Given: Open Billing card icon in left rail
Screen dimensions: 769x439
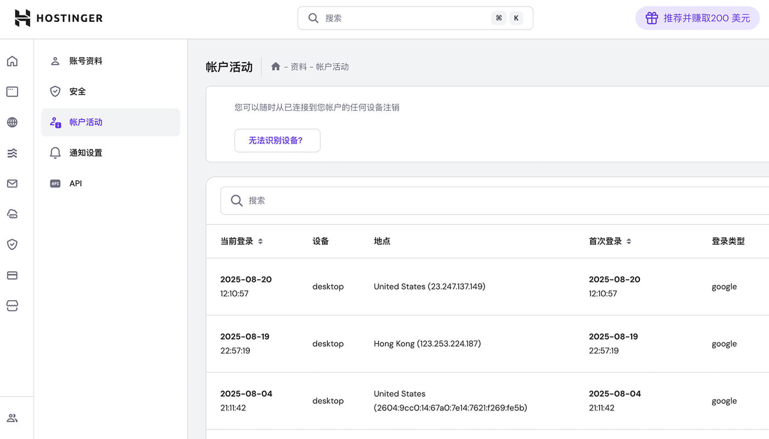Looking at the screenshot, I should point(12,275).
